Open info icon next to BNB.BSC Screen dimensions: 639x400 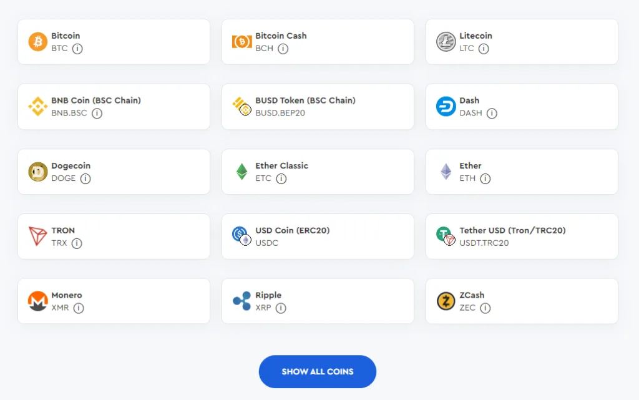[x=97, y=113]
